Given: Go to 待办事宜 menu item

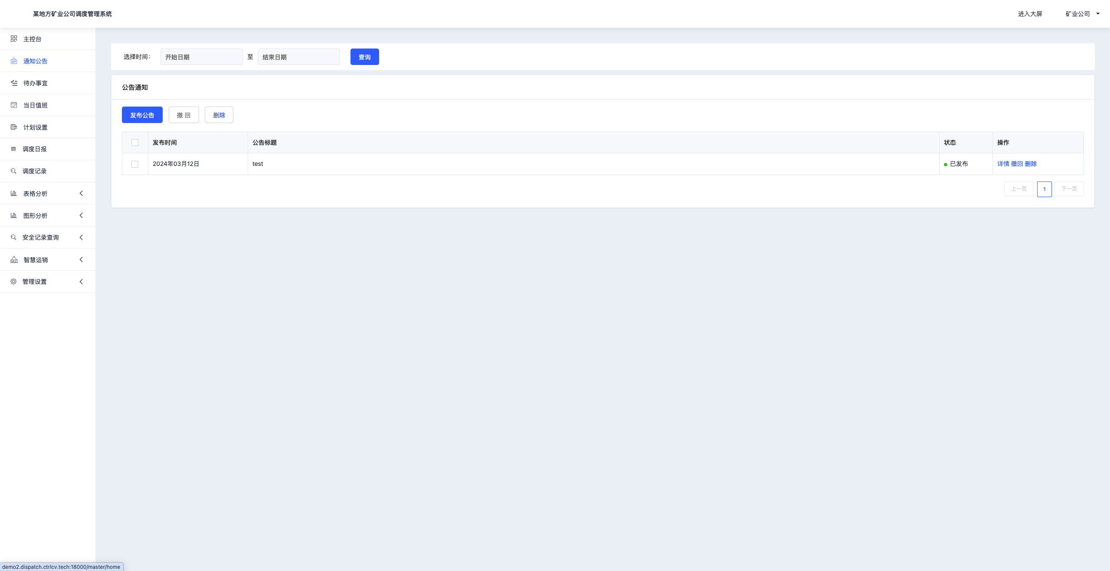Looking at the screenshot, I should point(48,83).
